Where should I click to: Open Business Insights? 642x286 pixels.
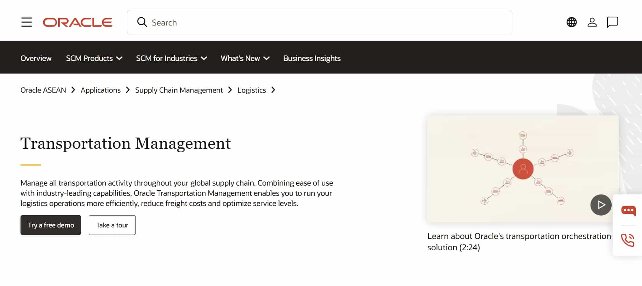(x=312, y=58)
